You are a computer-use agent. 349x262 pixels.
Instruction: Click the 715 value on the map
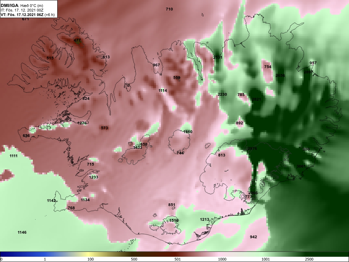pyautogui.click(x=90, y=164)
